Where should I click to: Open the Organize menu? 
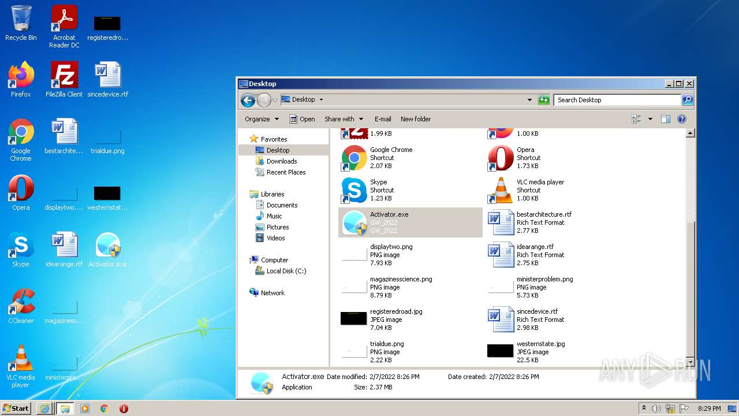262,119
